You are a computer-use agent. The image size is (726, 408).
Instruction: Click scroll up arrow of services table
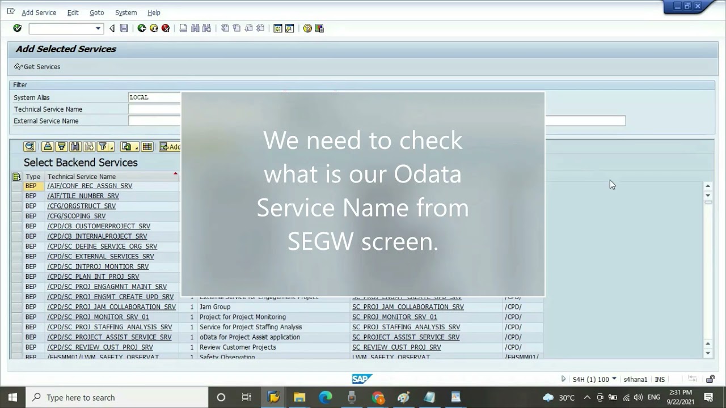pyautogui.click(x=708, y=186)
